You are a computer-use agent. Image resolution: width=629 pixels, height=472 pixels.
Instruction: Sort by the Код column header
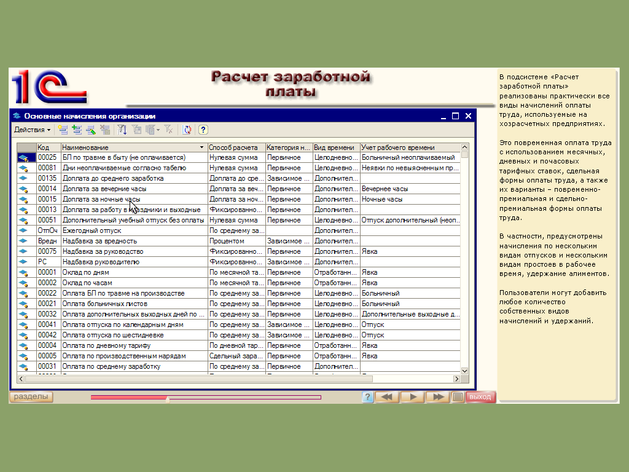(49, 147)
